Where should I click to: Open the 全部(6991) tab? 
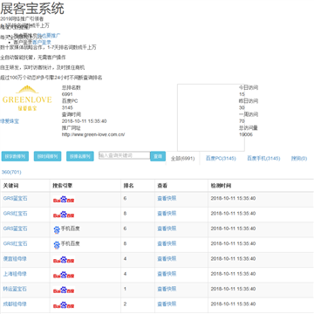(182, 159)
